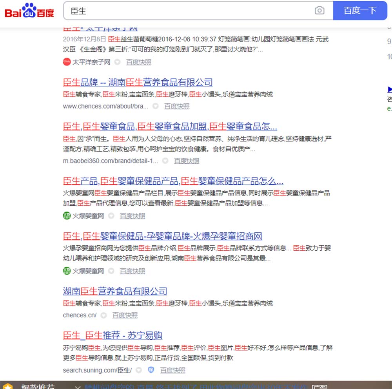Image resolution: width=392 pixels, height=389 pixels.
Task: Click search.suning.com/臣生/ URL text
Action: coord(97,370)
